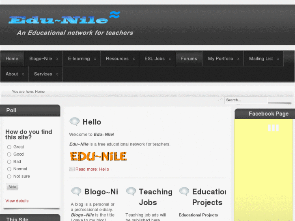Viewport: 295px width, 221px height.
Task: Click the tagline An Educational network for teachers
Action: click(x=75, y=33)
